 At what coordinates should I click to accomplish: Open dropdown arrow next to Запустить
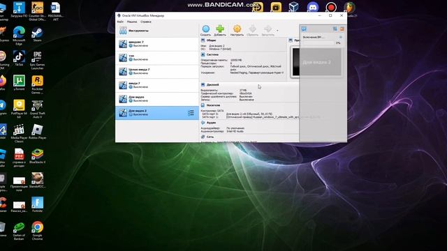pyautogui.click(x=277, y=31)
